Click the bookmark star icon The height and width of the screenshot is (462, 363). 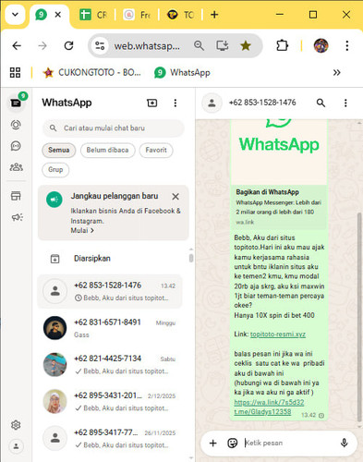[246, 46]
